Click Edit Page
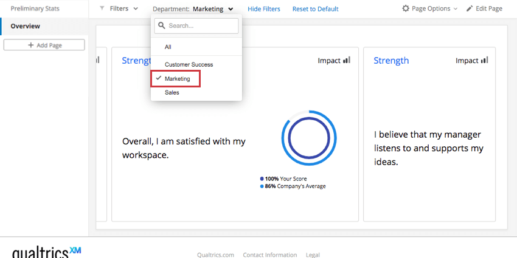Viewport: 517px width, 258px height. (x=484, y=9)
